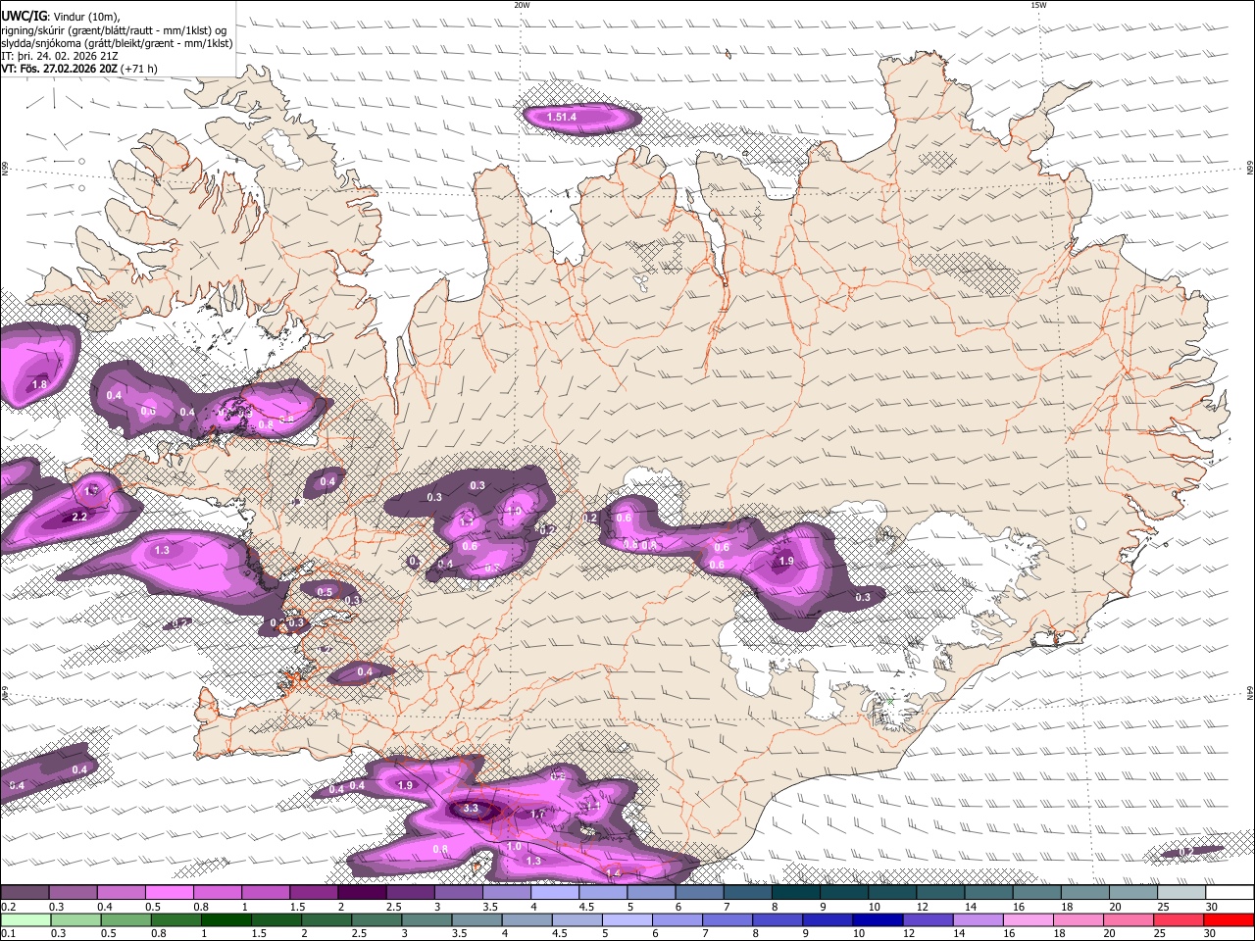
Task: Pick the dark purple upper-row swatch between 2 and 2.5
Action: (x=361, y=892)
